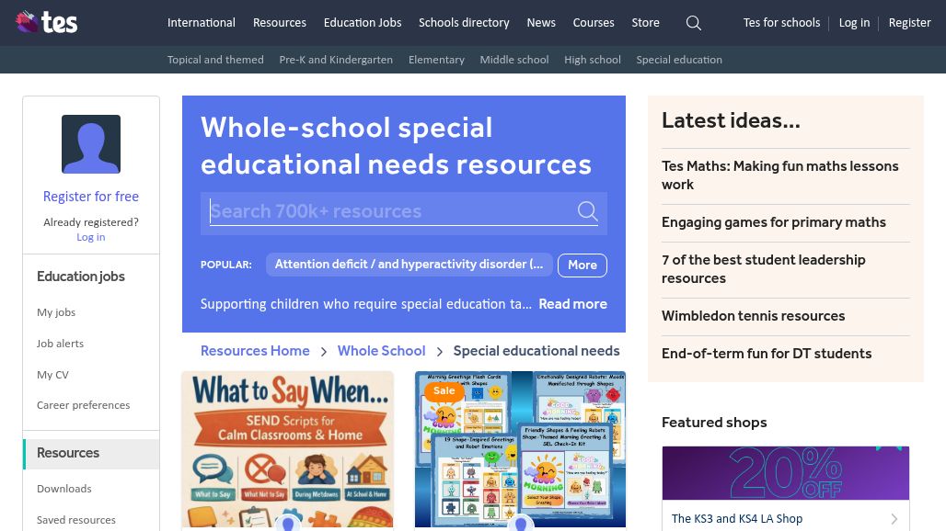The width and height of the screenshot is (946, 531).
Task: Open the Store menu item
Action: click(646, 22)
